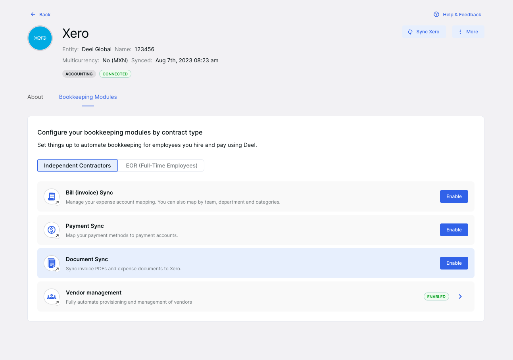Click the ENABLED badge on Vendor management
The height and width of the screenshot is (360, 513).
tap(436, 296)
